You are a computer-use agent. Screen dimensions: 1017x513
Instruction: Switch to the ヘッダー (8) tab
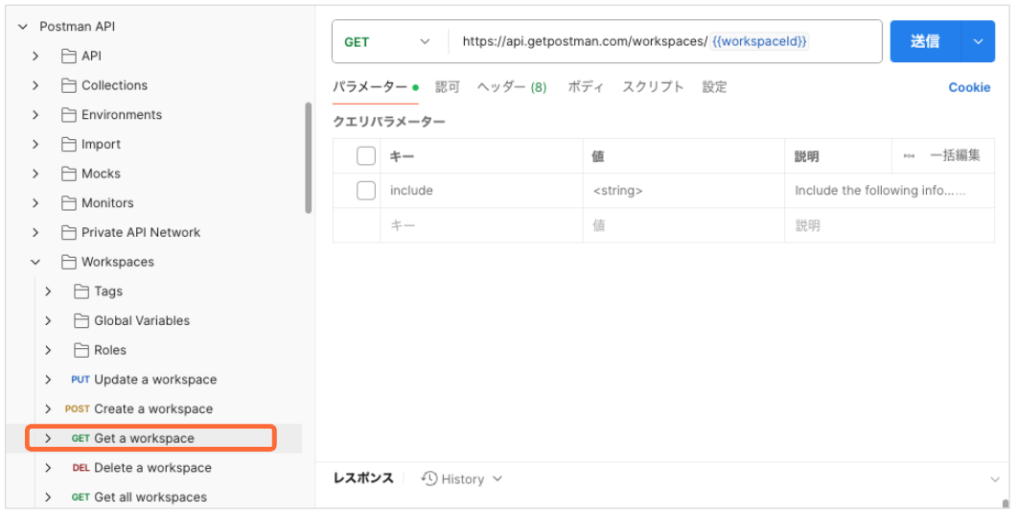(x=512, y=87)
